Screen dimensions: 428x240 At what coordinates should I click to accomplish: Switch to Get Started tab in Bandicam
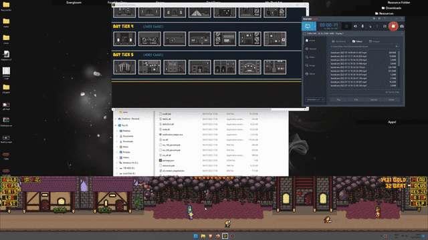339,41
